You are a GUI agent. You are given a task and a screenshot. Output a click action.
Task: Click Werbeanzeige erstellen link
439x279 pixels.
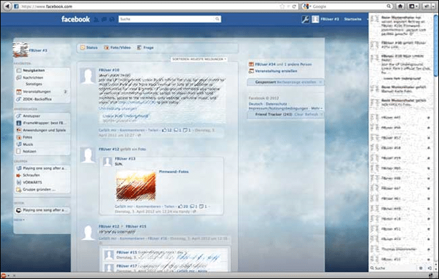(x=296, y=82)
